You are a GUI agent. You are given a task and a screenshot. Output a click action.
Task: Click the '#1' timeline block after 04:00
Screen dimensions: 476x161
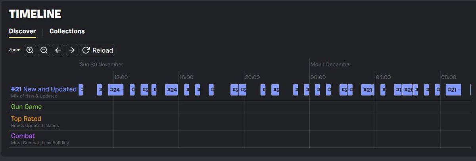click(x=398, y=90)
